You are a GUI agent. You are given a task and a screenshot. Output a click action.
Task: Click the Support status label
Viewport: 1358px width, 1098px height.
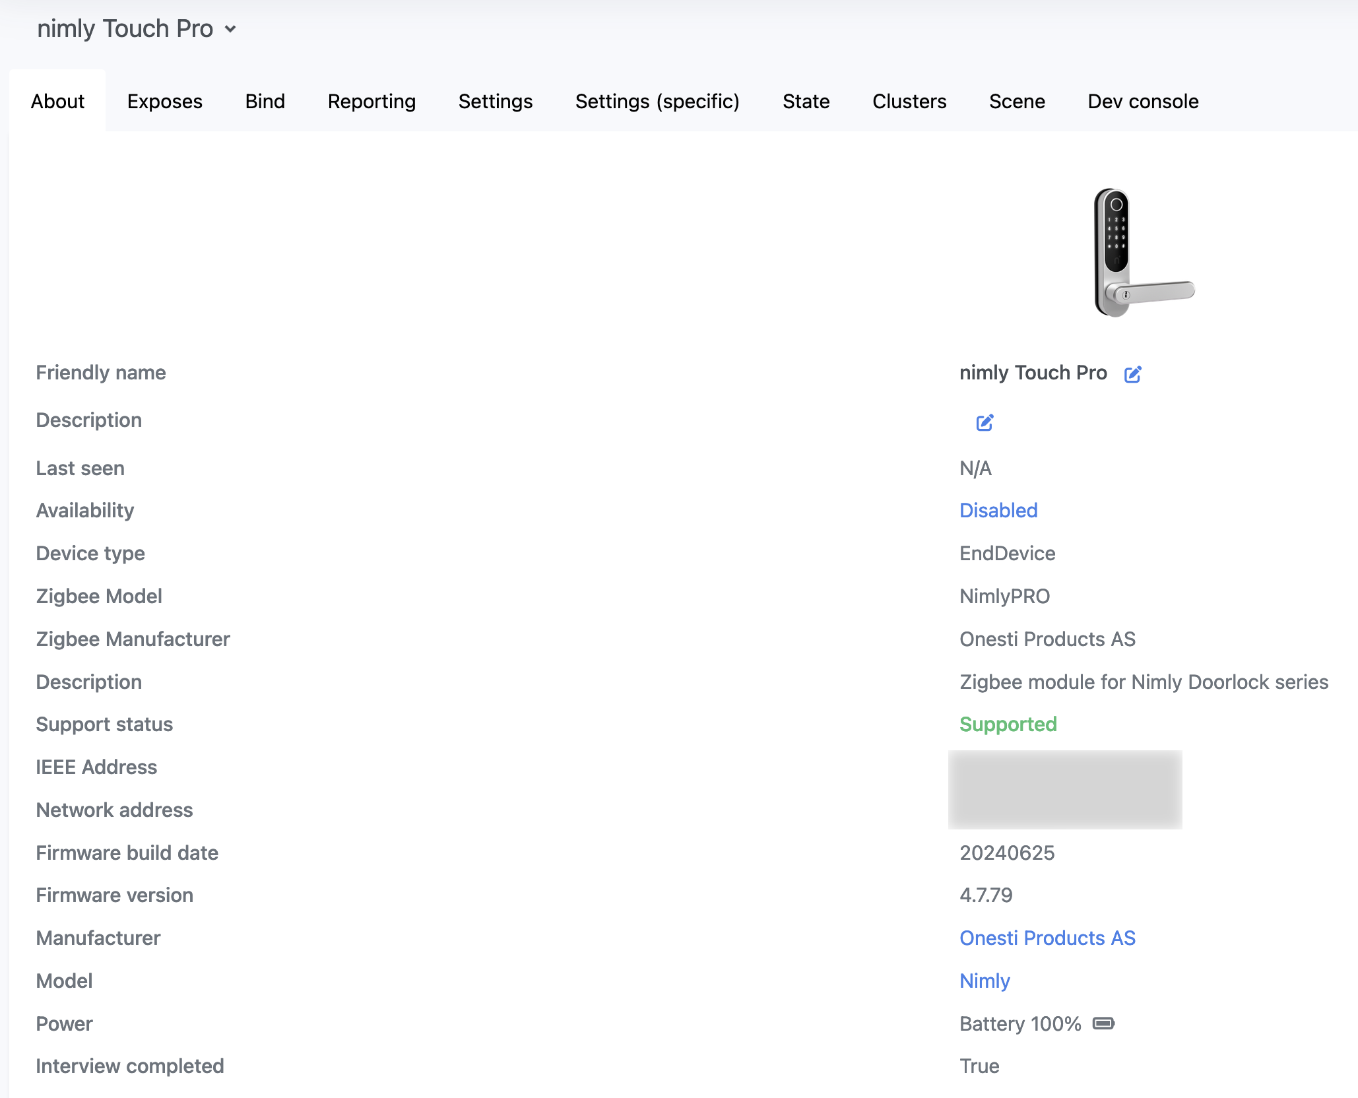tap(104, 725)
